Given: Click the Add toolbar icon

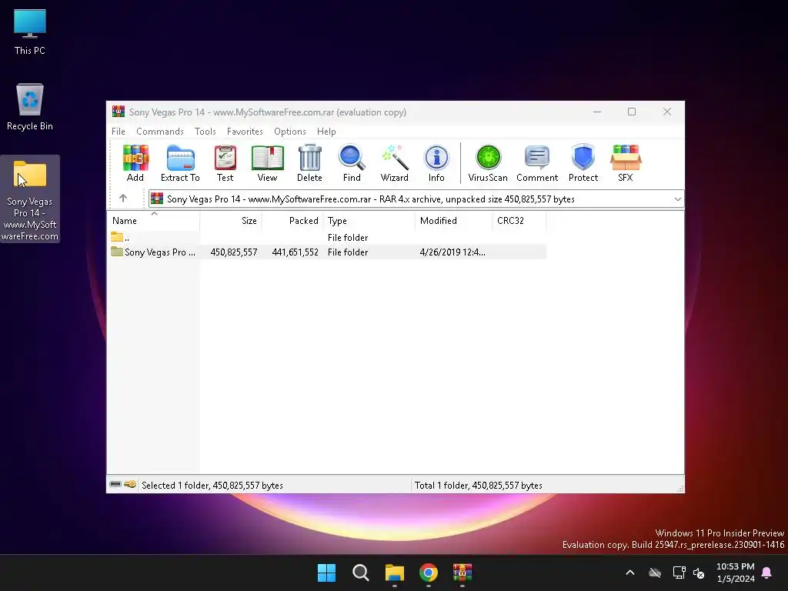Looking at the screenshot, I should [135, 163].
